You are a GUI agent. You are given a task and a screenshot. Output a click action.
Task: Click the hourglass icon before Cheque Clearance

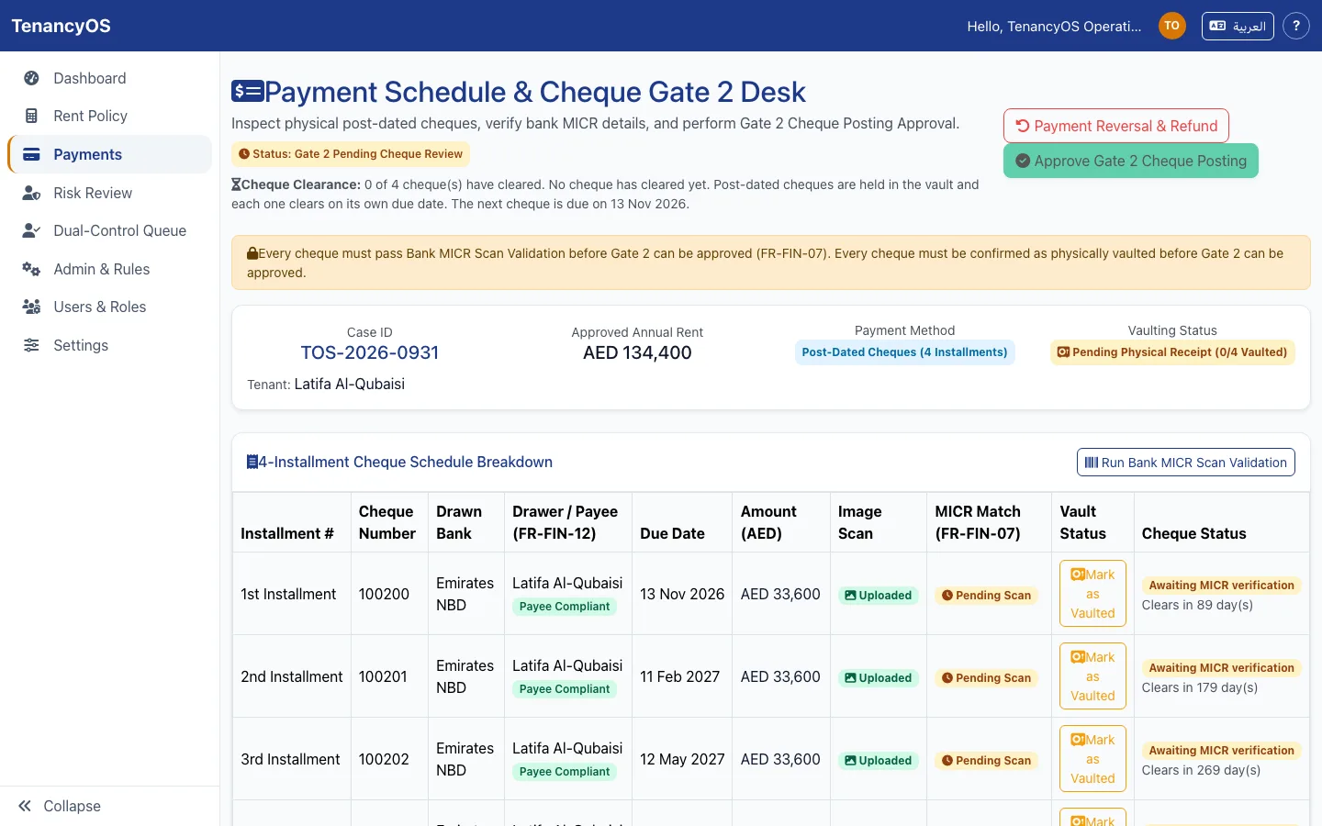point(236,184)
